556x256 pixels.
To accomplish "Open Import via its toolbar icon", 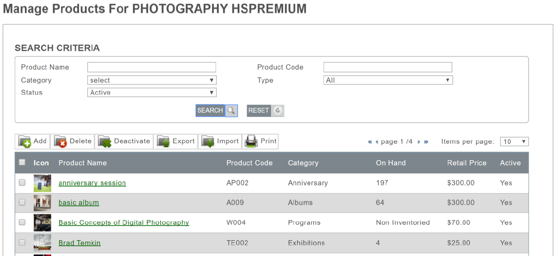I will click(x=208, y=141).
